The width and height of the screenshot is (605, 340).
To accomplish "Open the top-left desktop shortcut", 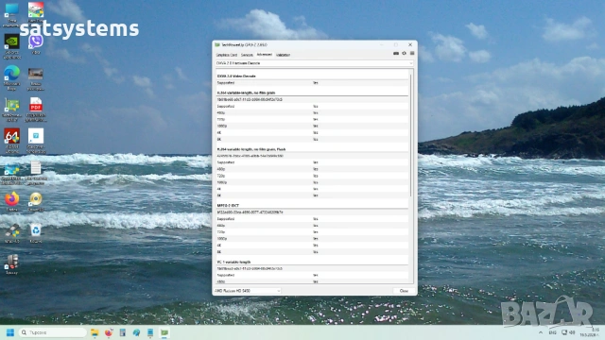I will [x=12, y=15].
